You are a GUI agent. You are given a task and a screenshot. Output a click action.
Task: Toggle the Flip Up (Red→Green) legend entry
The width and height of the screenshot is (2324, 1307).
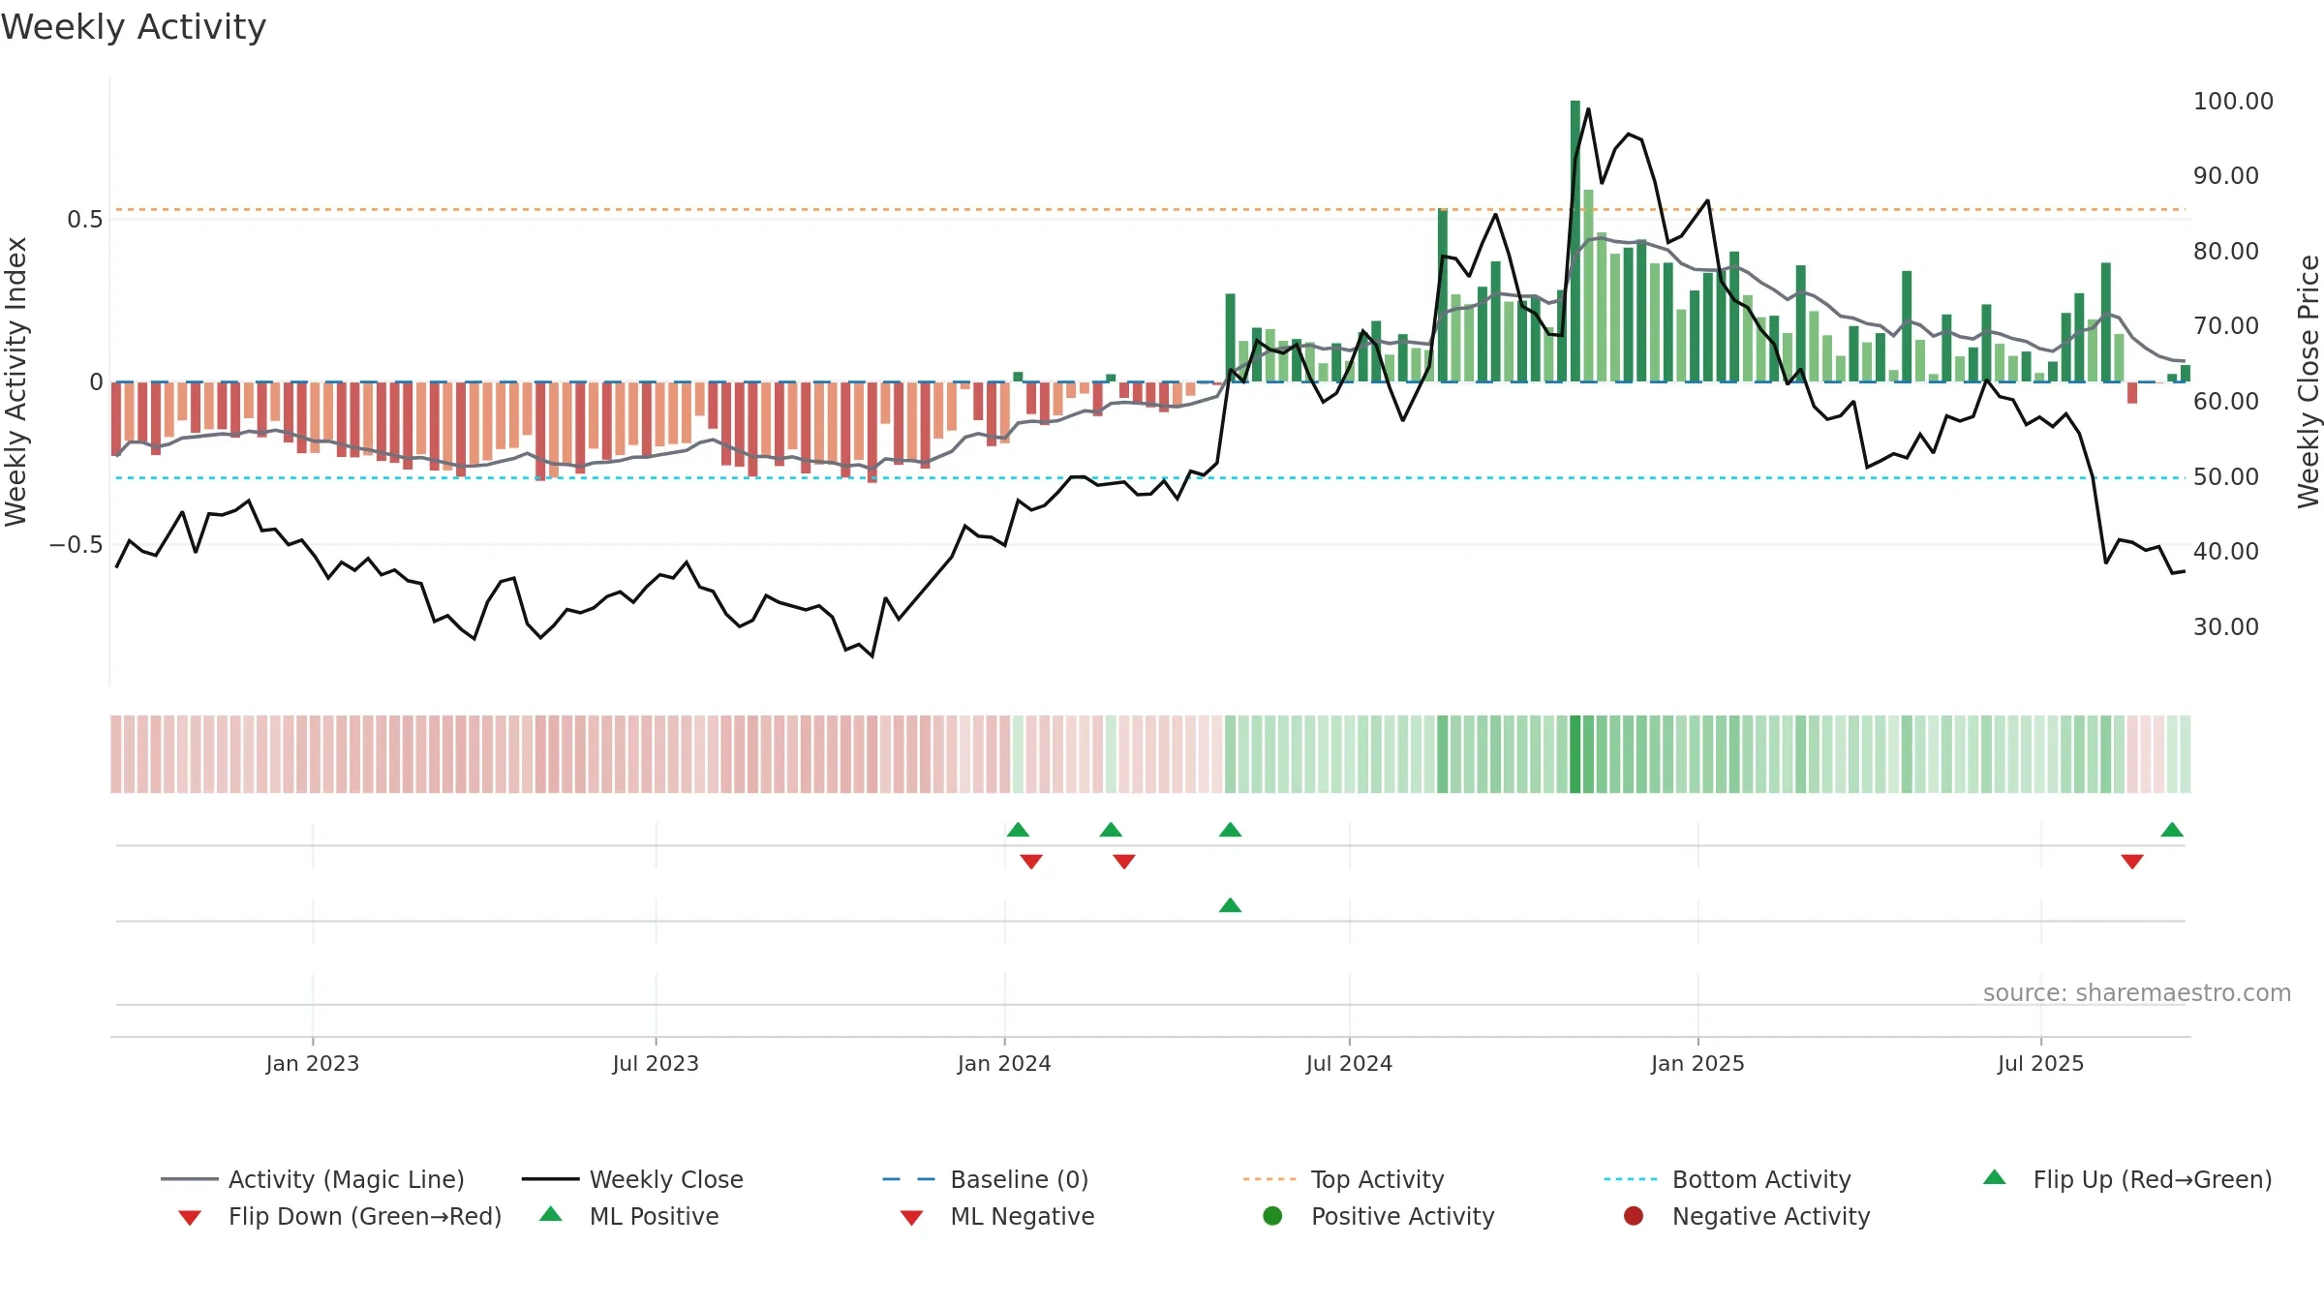(2127, 1179)
